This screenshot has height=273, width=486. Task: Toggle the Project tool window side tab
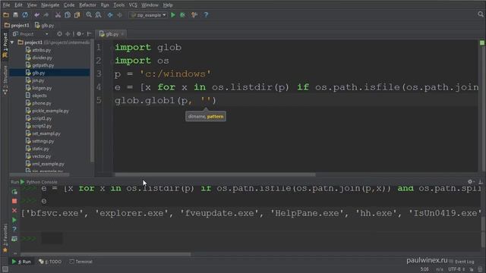(x=5, y=45)
